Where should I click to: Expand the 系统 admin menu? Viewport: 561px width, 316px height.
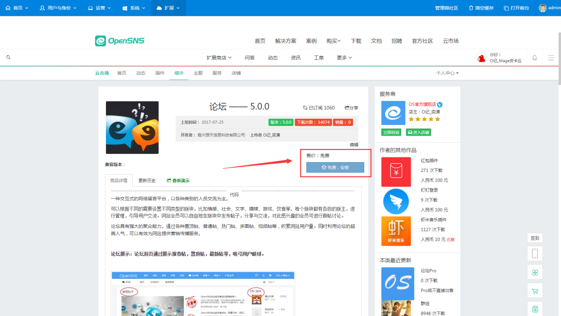coord(134,8)
